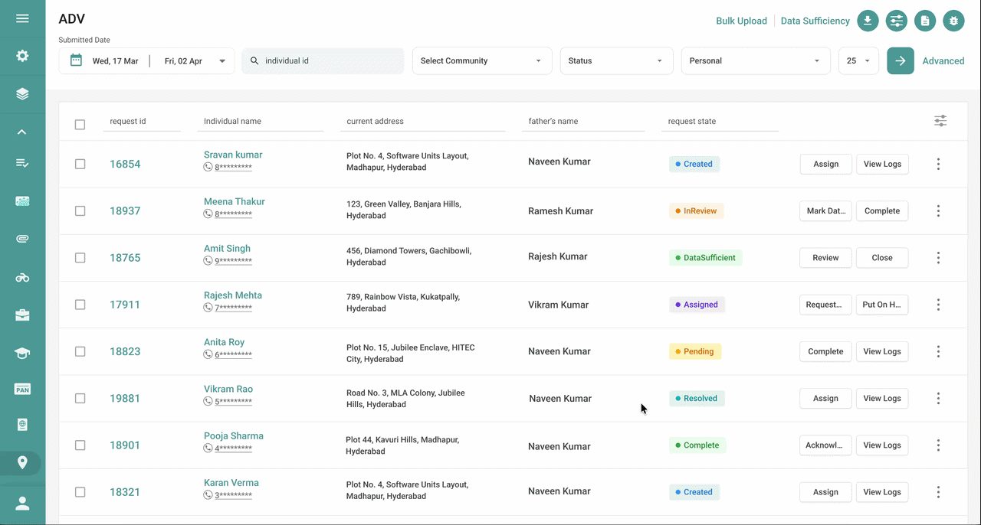Open the Submitted Date range dropdown
Viewport: 981px width, 525px height.
[147, 60]
